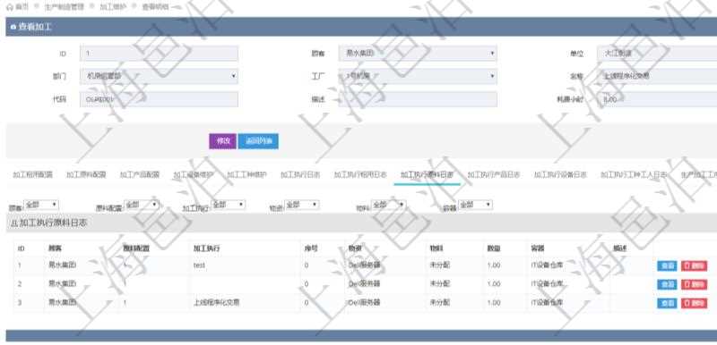Click the 描述 column header
717x345 pixels.
[620, 248]
